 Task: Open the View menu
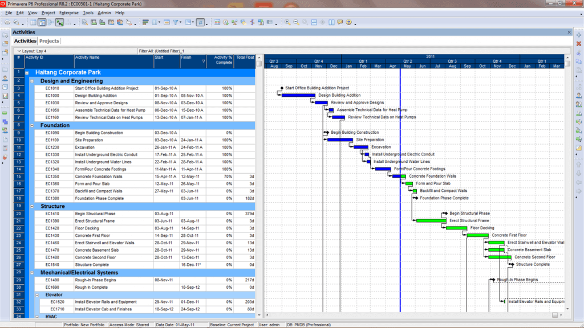pyautogui.click(x=33, y=13)
